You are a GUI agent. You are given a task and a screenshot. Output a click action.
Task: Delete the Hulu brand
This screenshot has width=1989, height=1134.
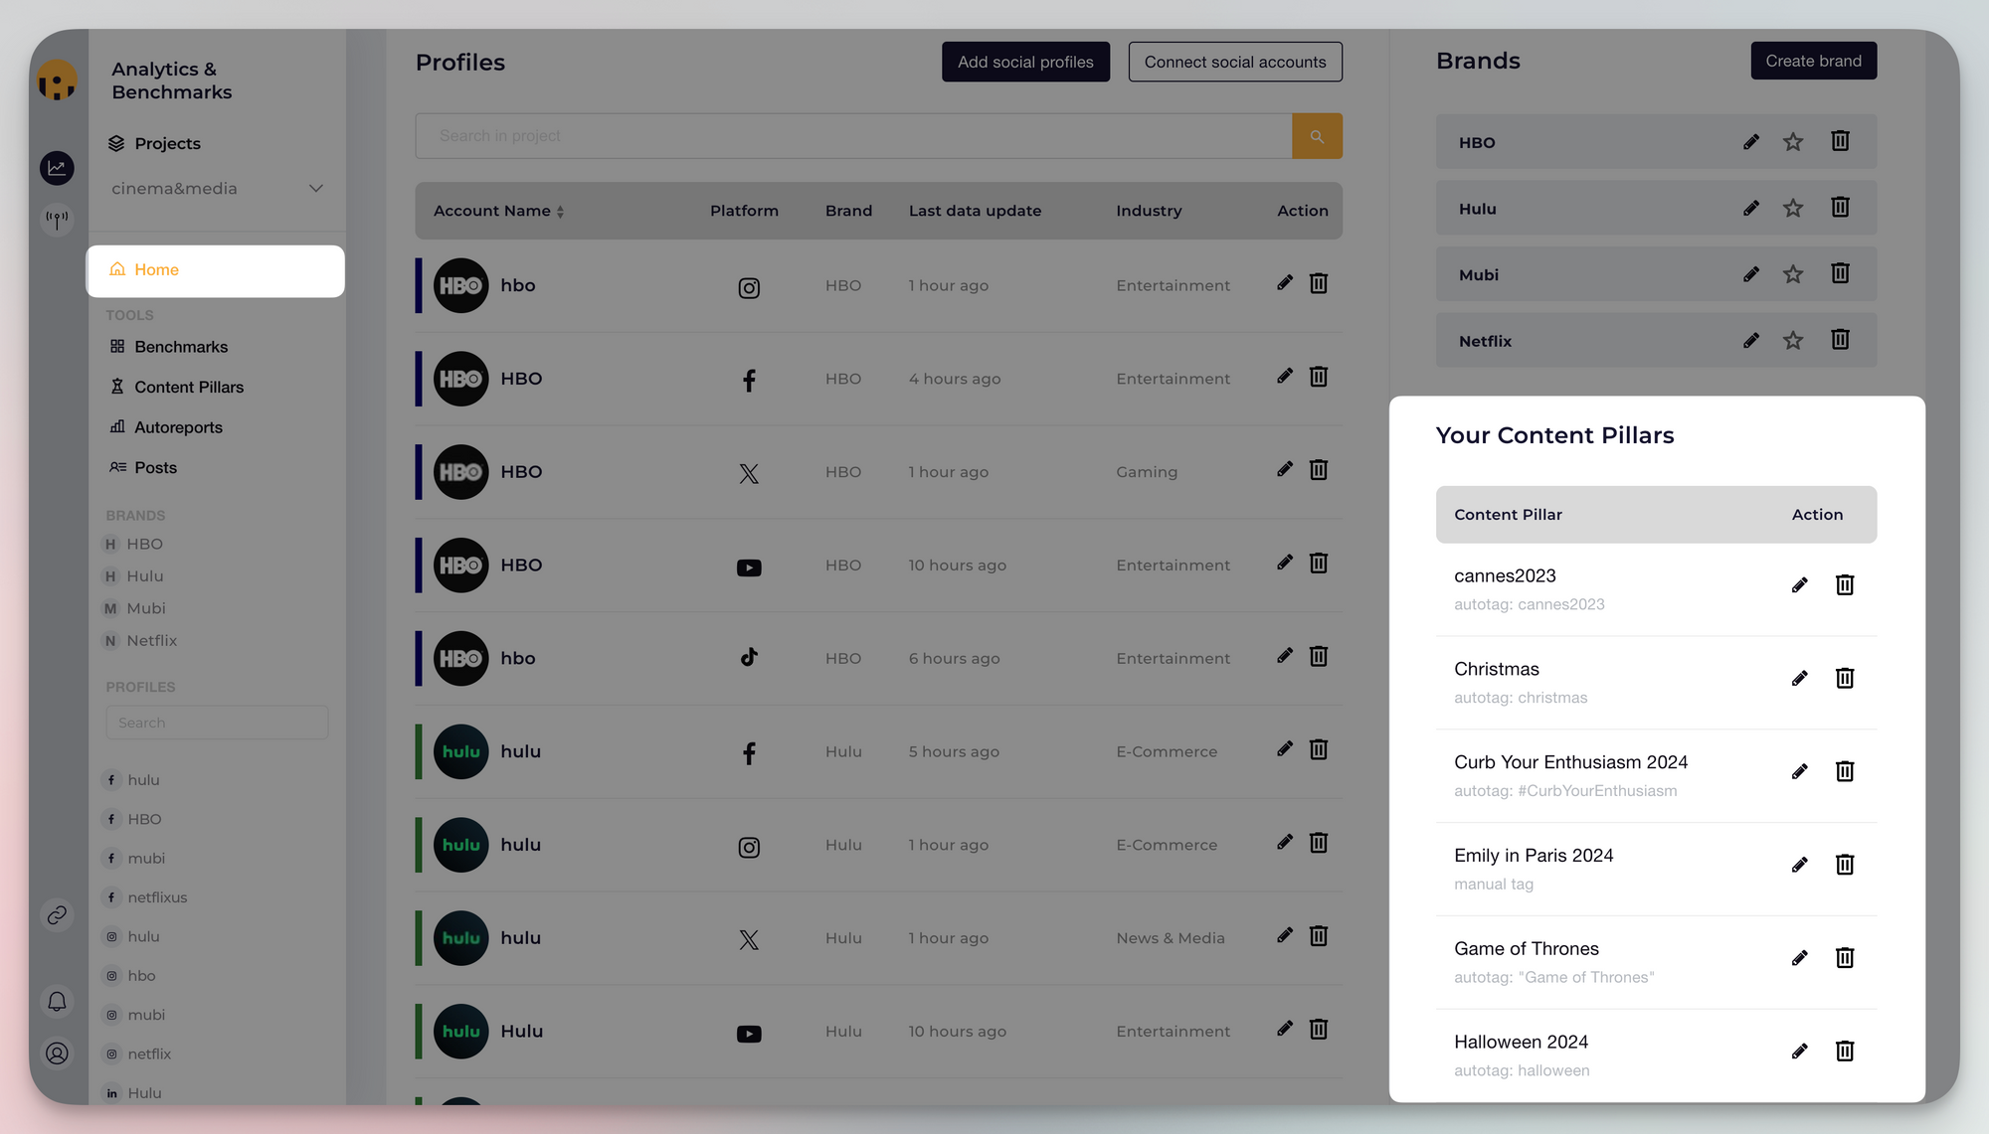(1841, 208)
